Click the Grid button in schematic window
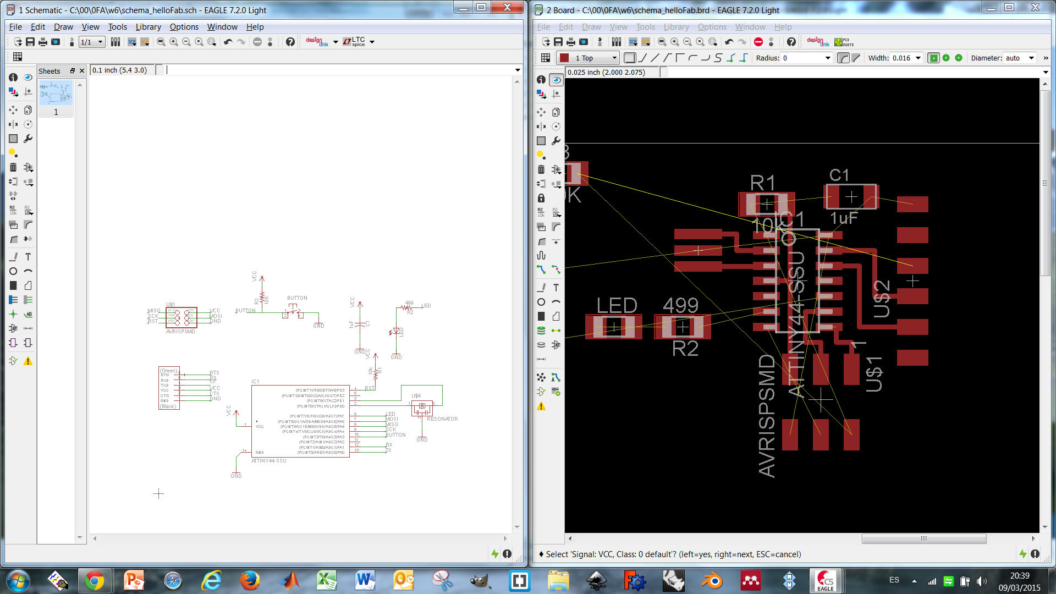This screenshot has height=594, width=1056. 18,57
